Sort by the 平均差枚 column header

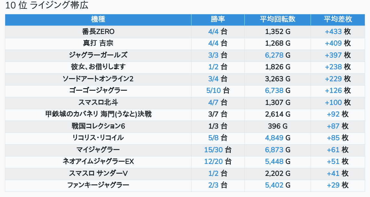(338, 19)
